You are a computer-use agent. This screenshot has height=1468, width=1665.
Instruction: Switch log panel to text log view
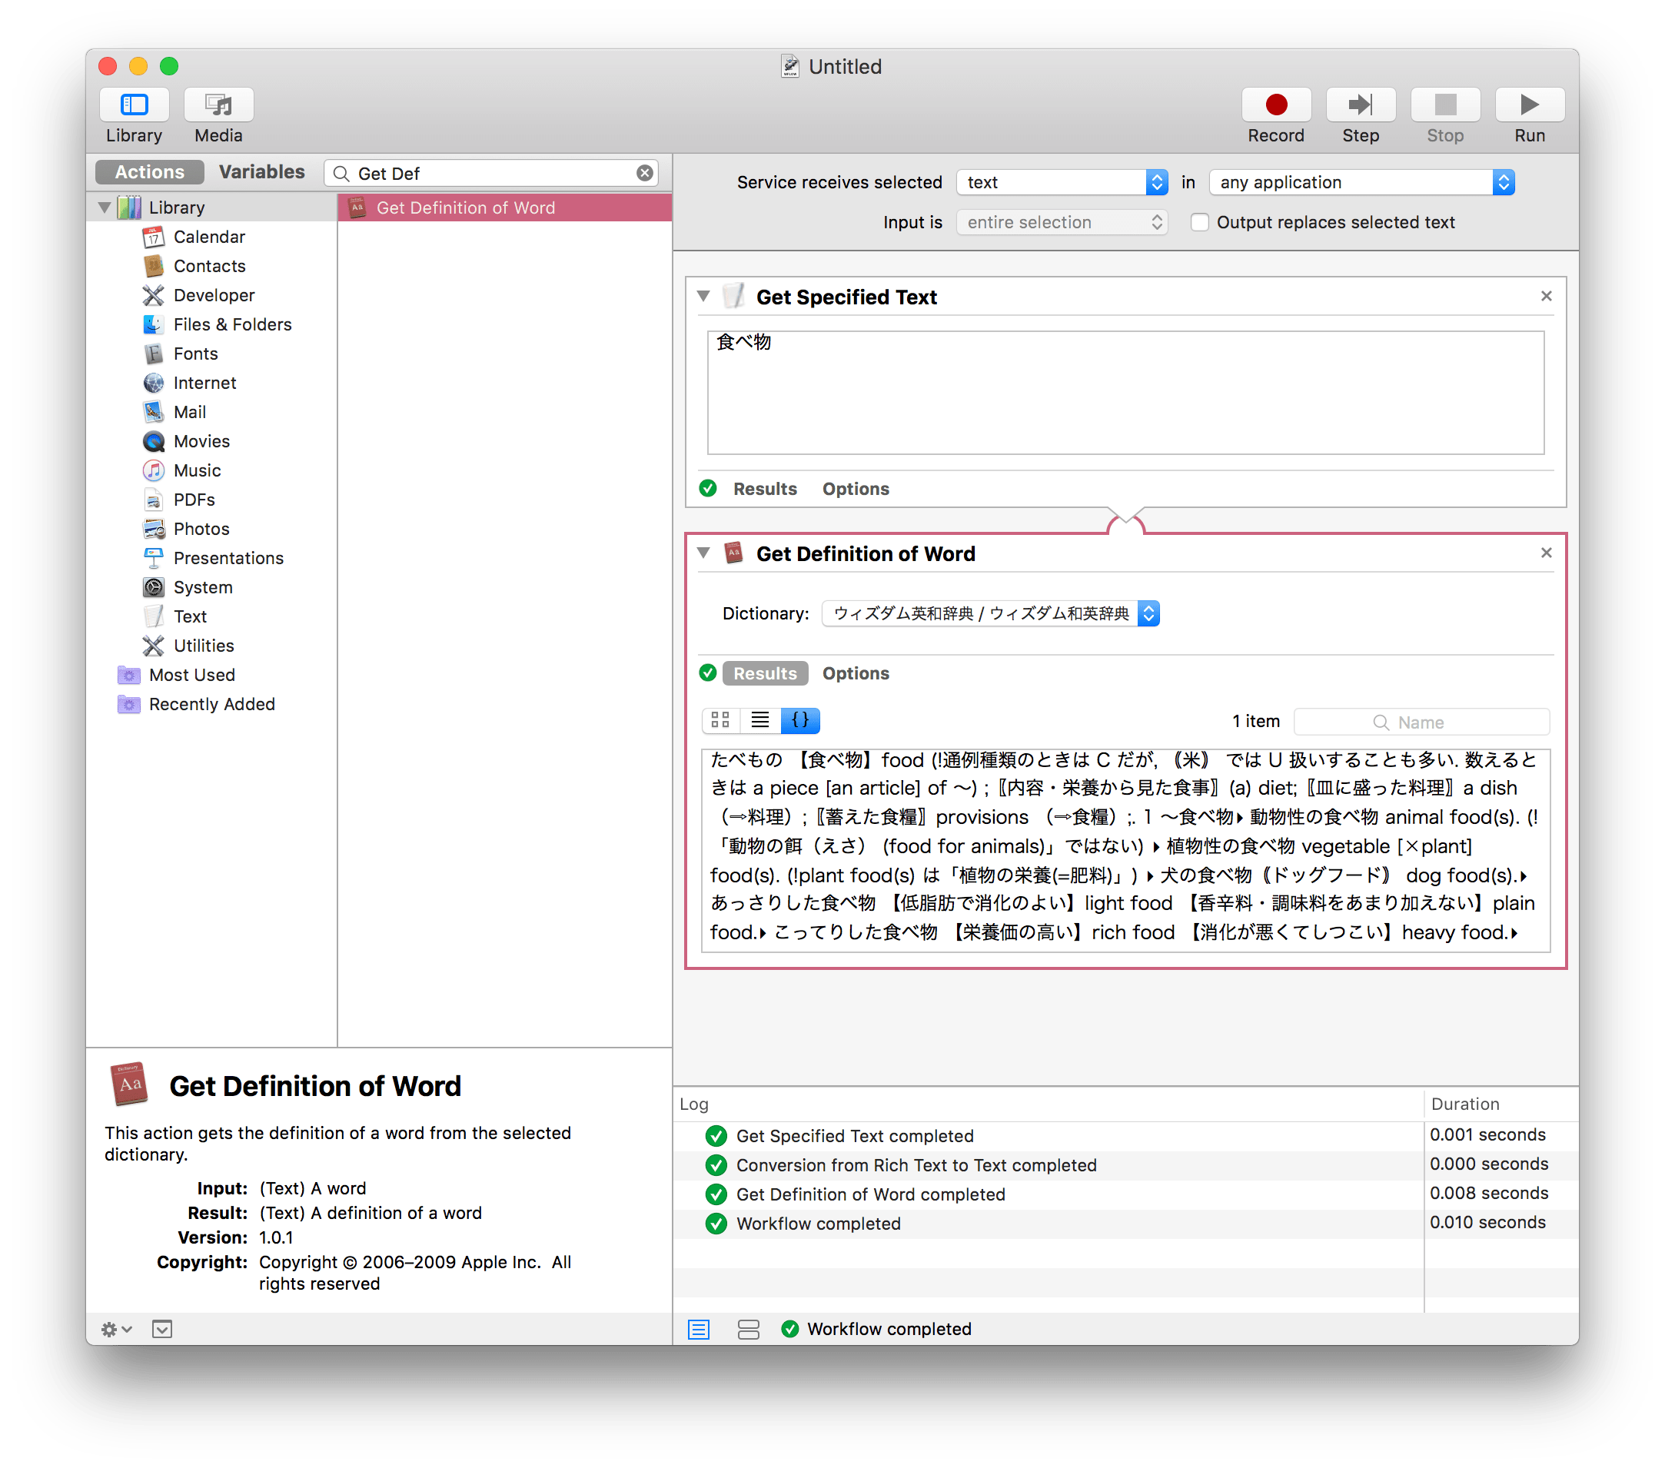(698, 1329)
